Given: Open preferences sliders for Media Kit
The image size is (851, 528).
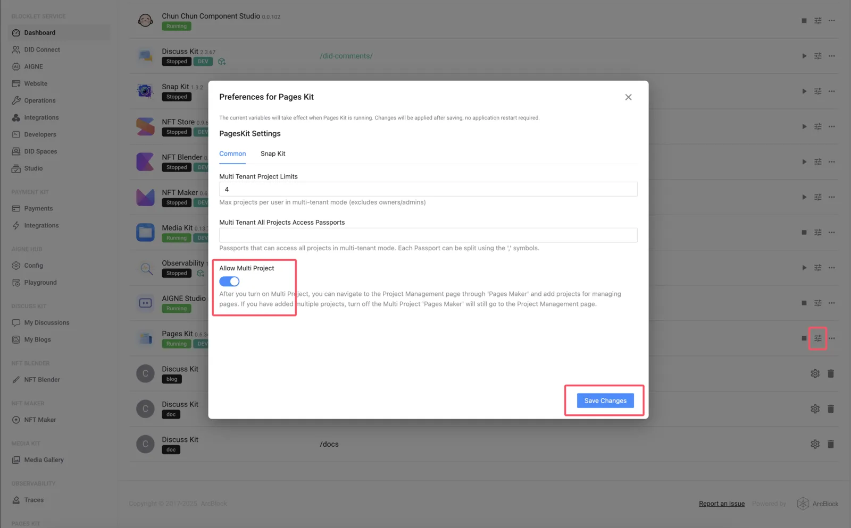Looking at the screenshot, I should tap(818, 232).
